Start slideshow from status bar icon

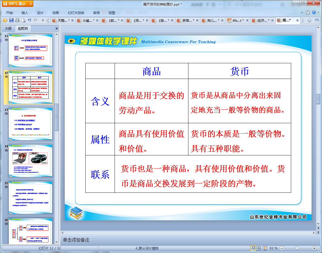point(265,248)
